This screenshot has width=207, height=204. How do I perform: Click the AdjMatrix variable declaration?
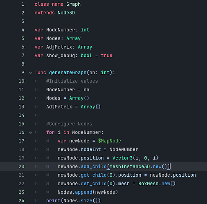tap(59, 47)
